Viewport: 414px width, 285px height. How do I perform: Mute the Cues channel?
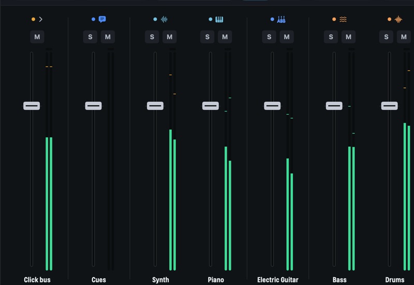coord(108,37)
